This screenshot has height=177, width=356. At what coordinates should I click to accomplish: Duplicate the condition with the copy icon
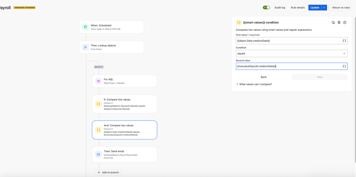point(333,22)
